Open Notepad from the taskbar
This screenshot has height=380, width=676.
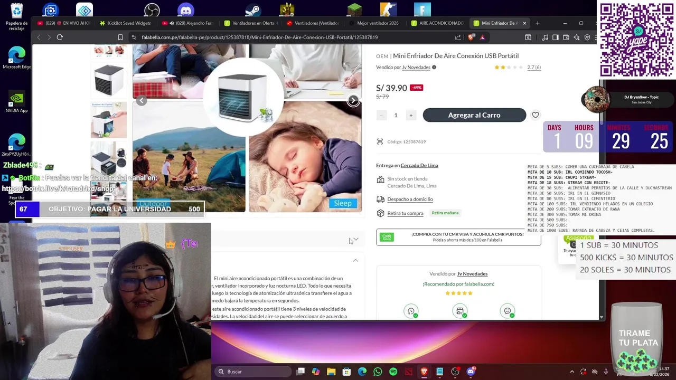[x=439, y=372]
